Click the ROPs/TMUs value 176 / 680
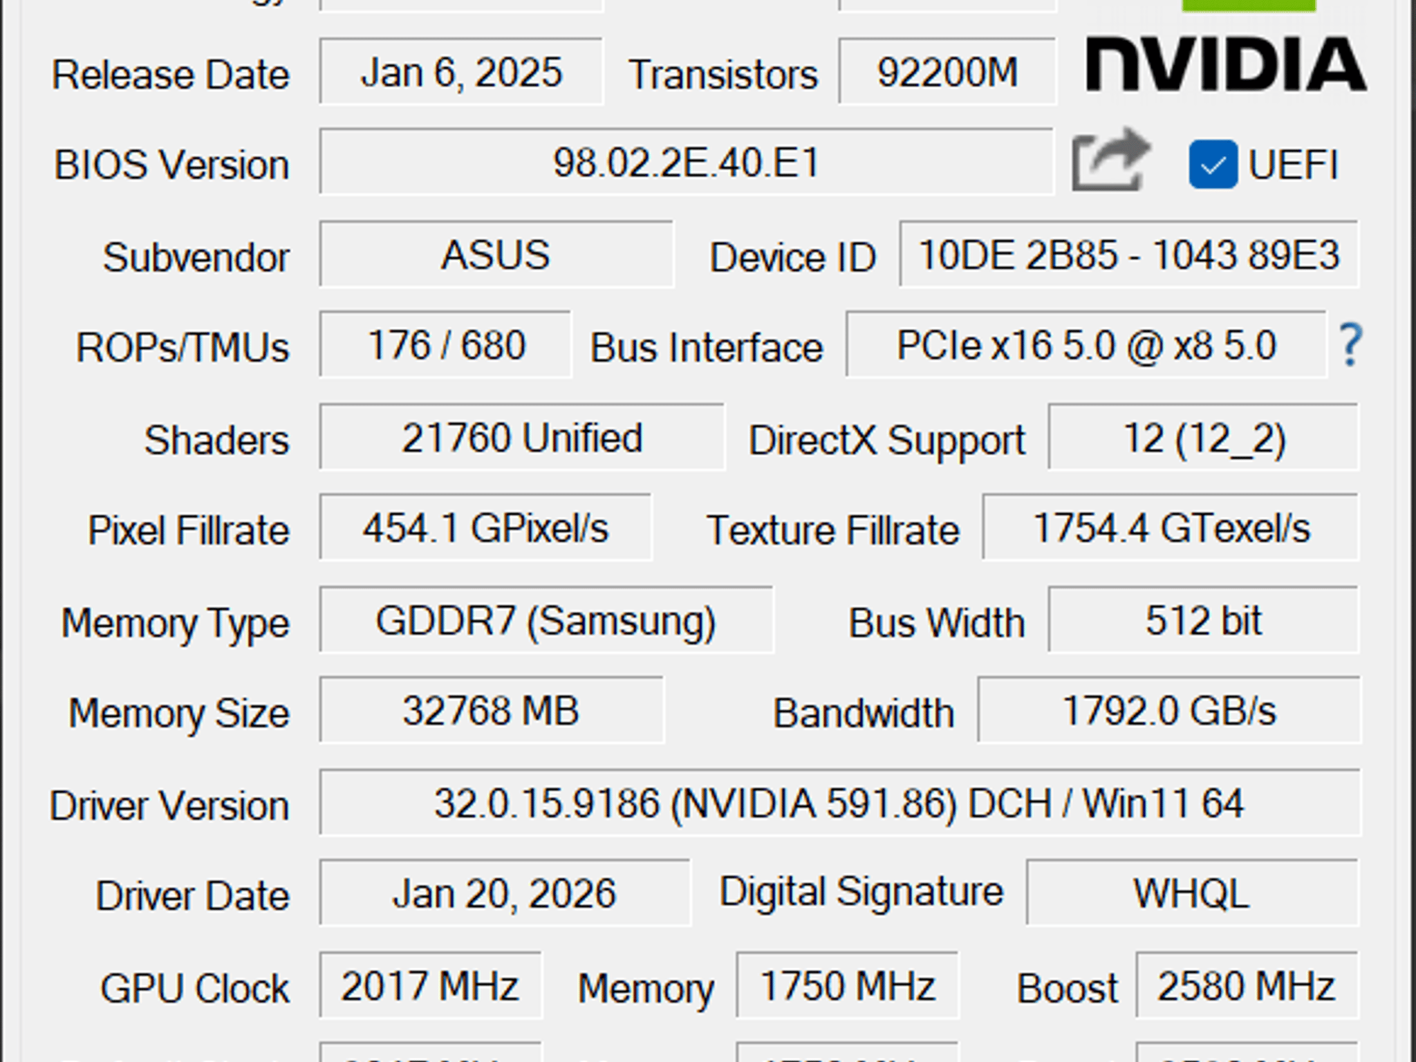The width and height of the screenshot is (1416, 1062). click(x=445, y=344)
